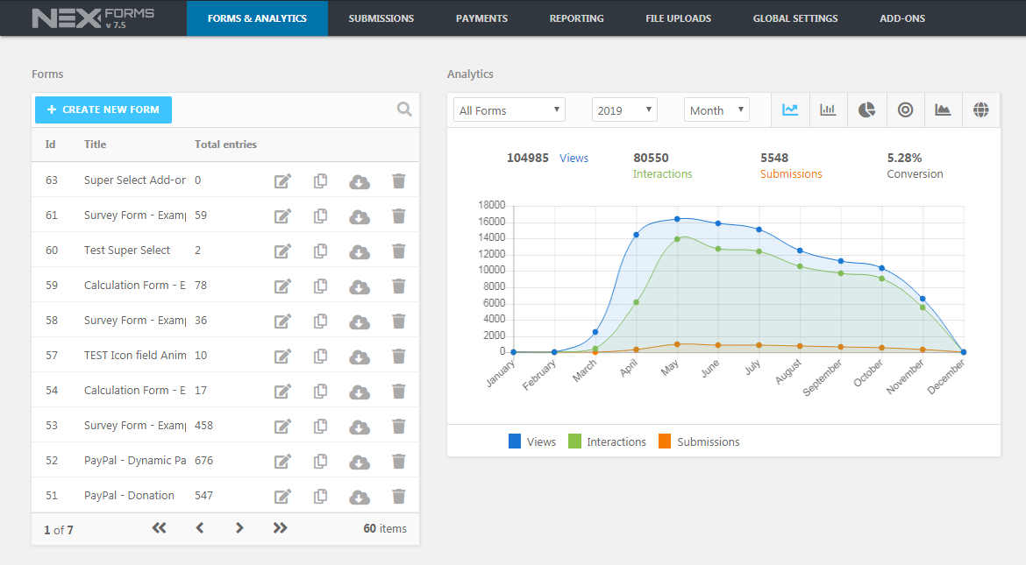Open the globe geographic analytics view
The height and width of the screenshot is (565, 1026).
[981, 109]
